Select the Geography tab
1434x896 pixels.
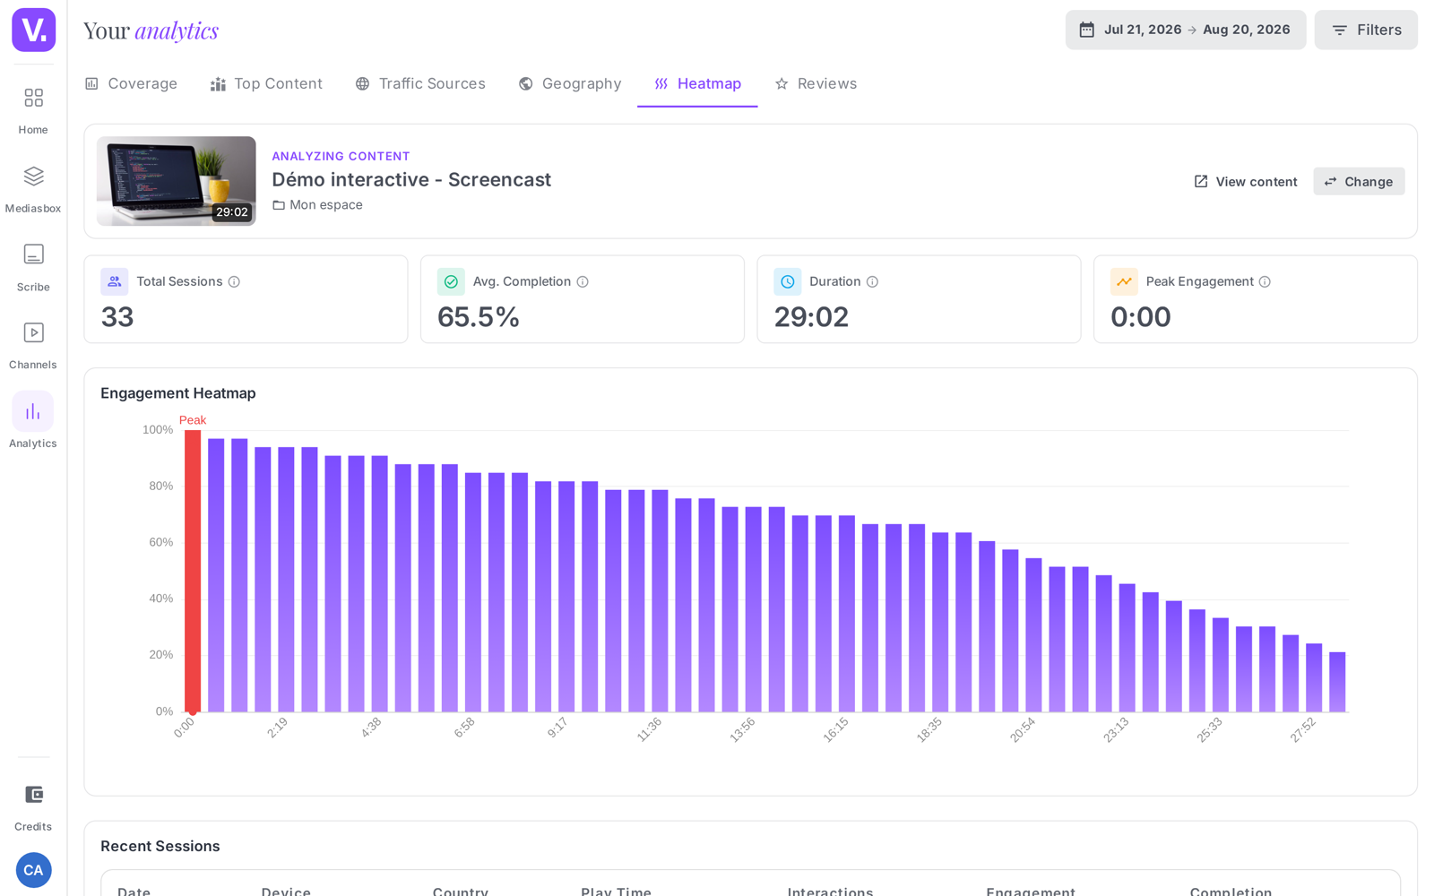(570, 83)
